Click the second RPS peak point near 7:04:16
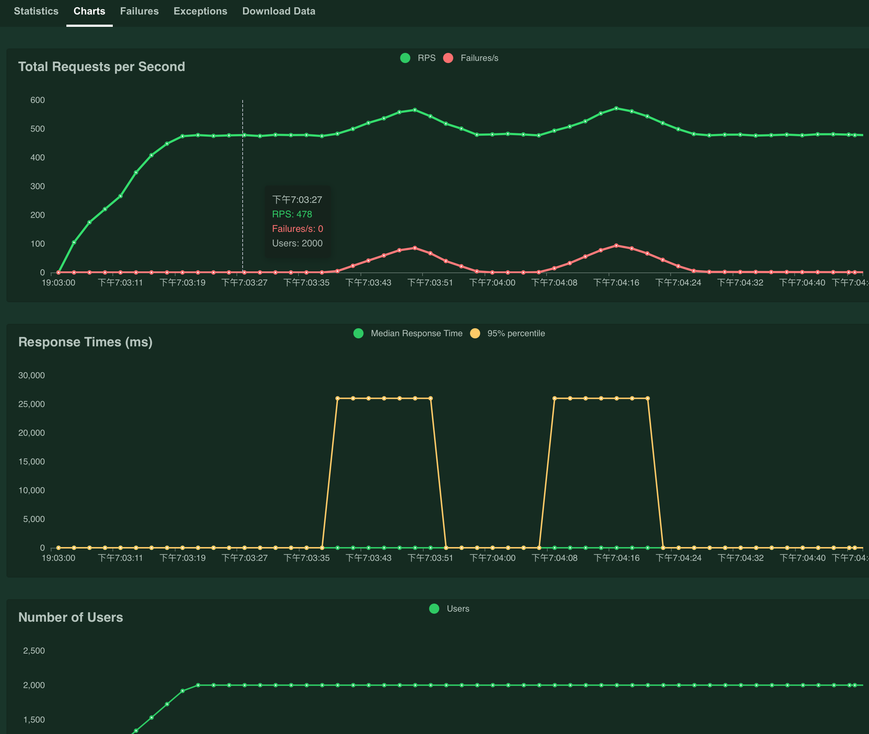The height and width of the screenshot is (734, 869). click(616, 108)
